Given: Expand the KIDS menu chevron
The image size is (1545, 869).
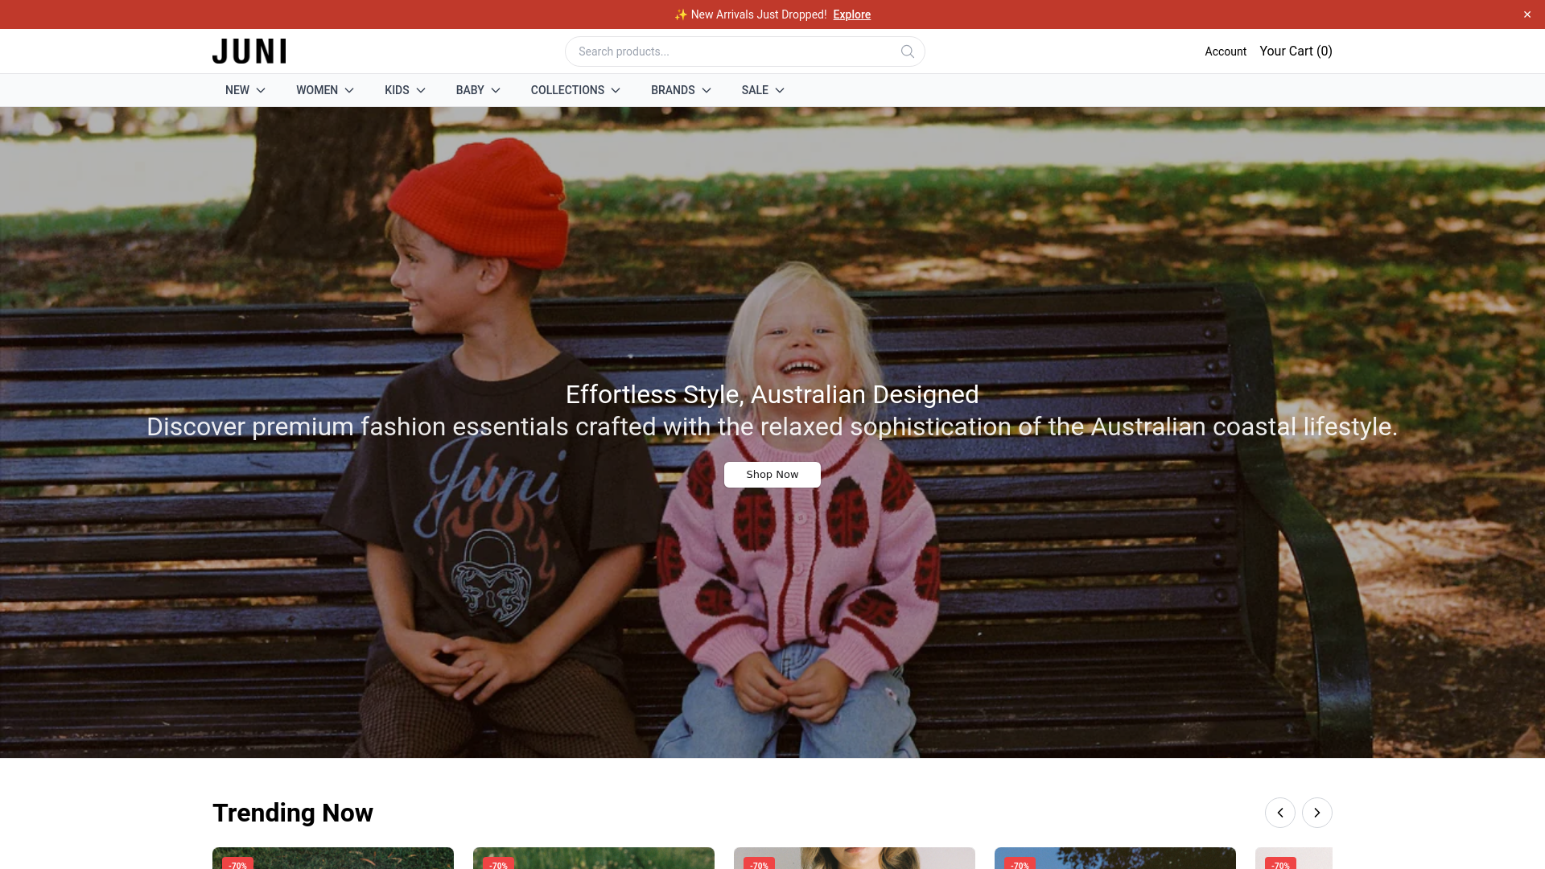Looking at the screenshot, I should [421, 90].
